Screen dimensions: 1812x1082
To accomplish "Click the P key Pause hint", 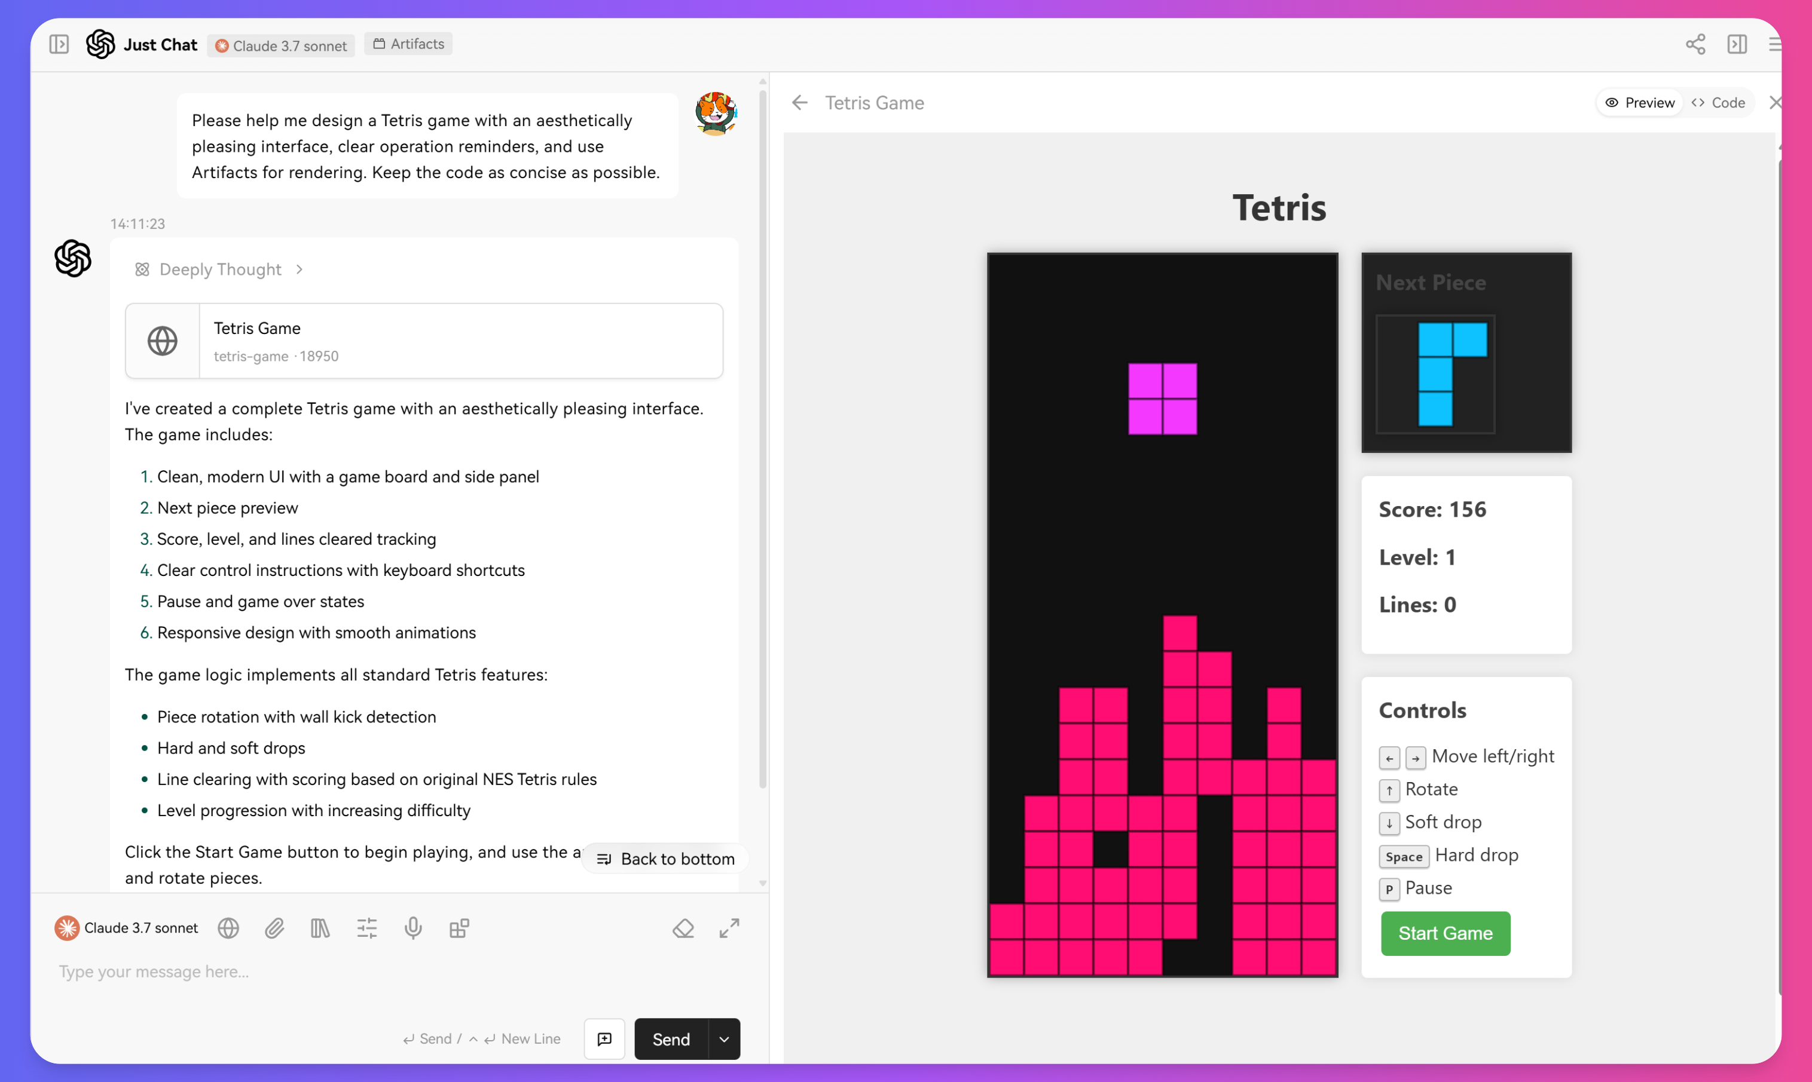I will (1389, 890).
